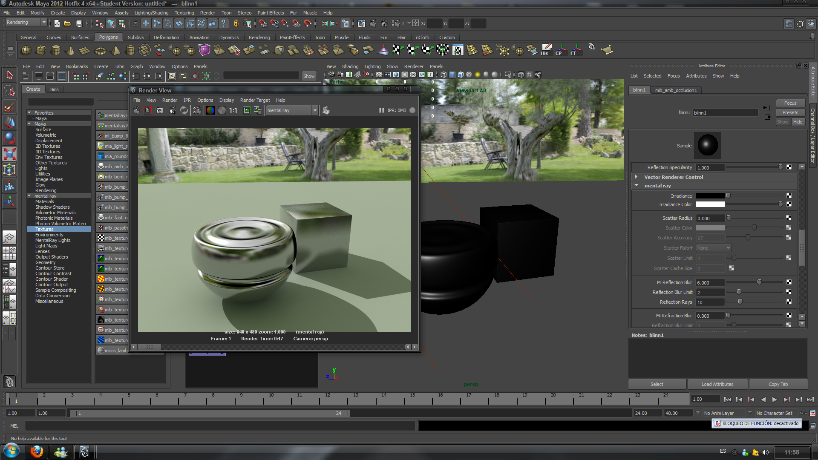
Task: Open Firefox from the taskbar
Action: click(37, 451)
